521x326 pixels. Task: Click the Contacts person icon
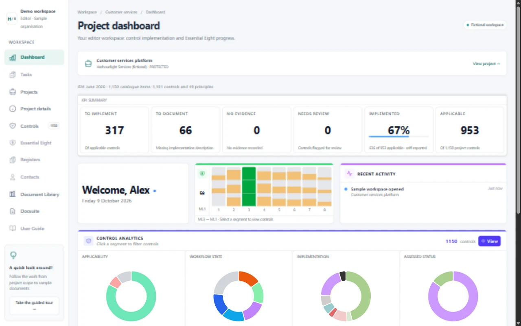pos(13,177)
